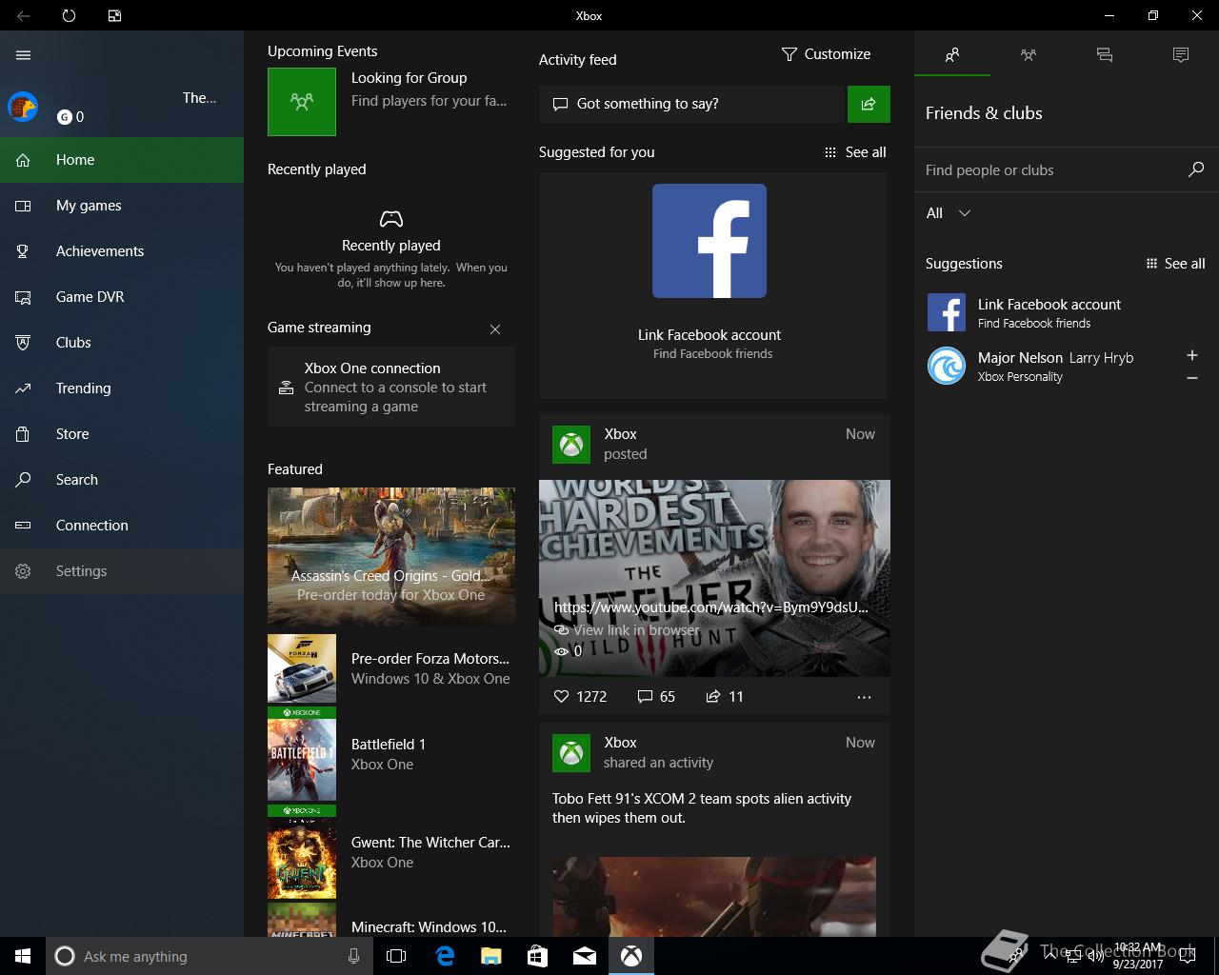
Task: See all suggested for you
Action: (855, 152)
